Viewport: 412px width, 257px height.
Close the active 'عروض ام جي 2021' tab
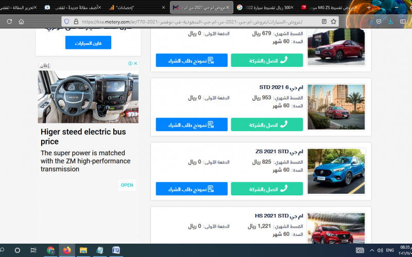(x=228, y=8)
